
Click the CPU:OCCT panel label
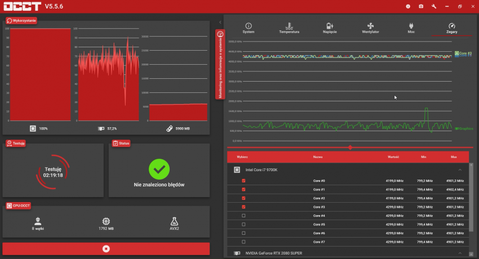coord(19,206)
